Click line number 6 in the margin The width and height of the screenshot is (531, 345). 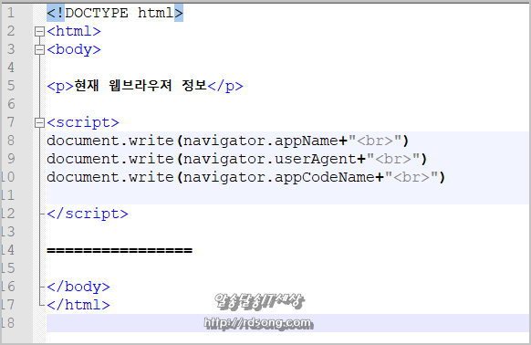11,104
